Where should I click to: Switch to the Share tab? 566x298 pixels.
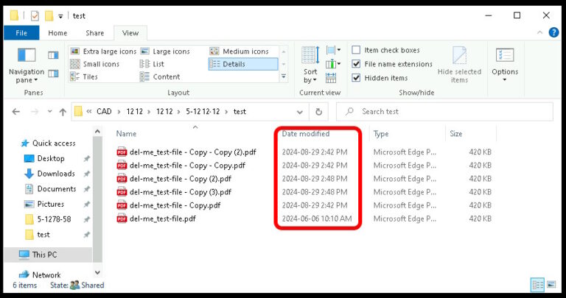coord(94,33)
